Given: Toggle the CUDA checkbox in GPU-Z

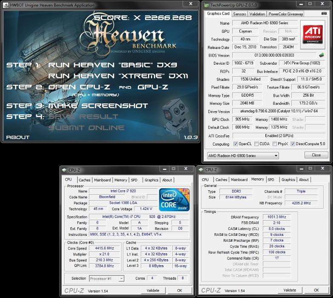Looking at the screenshot, I should point(256,144).
